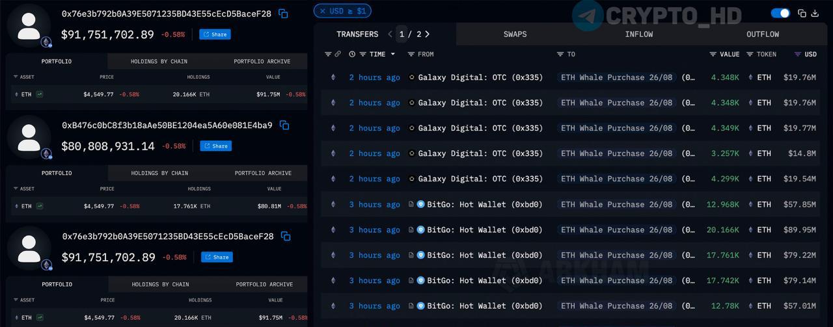Click the 12.78K value in transfers

726,306
